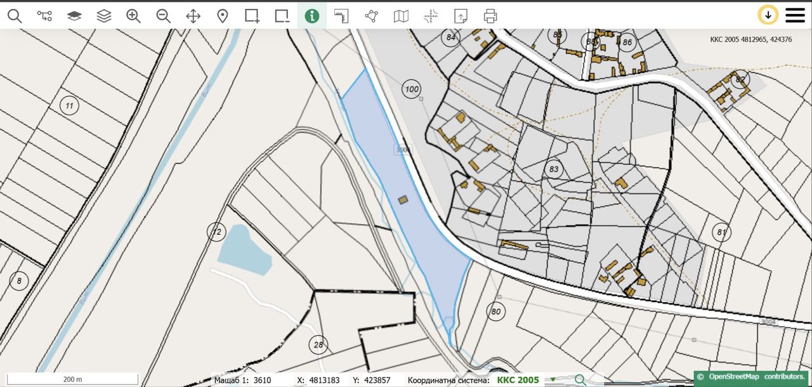Click cadastral block label 82
This screenshot has width=812, height=387.
(740, 80)
